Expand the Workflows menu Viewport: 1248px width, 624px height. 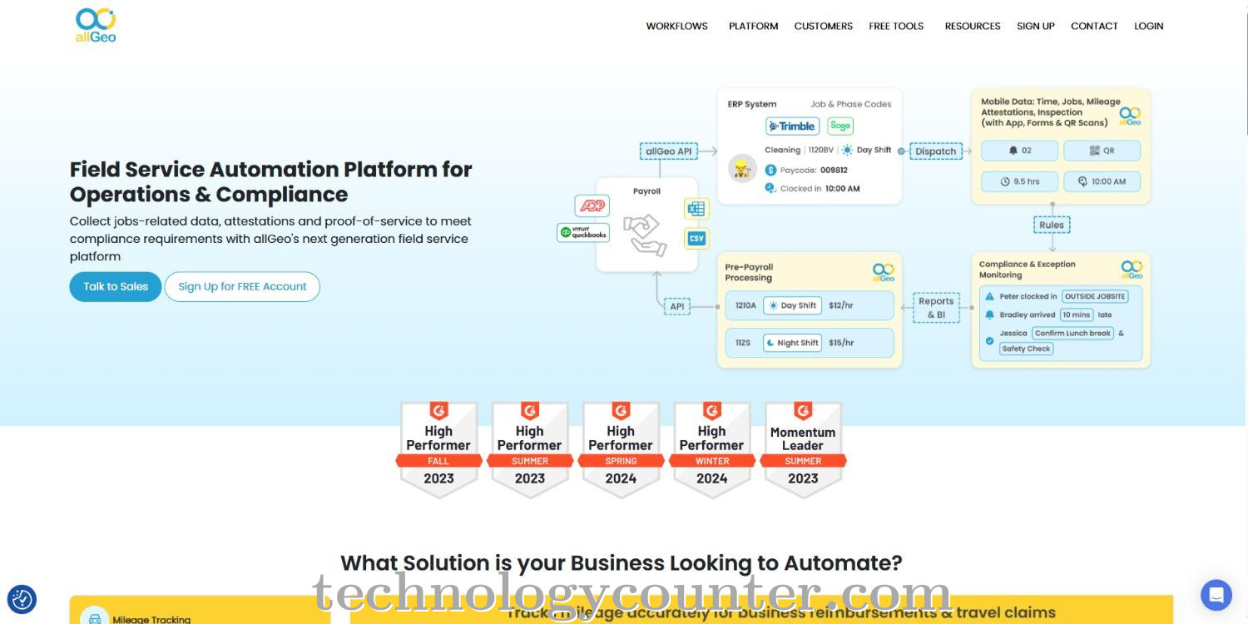point(676,26)
